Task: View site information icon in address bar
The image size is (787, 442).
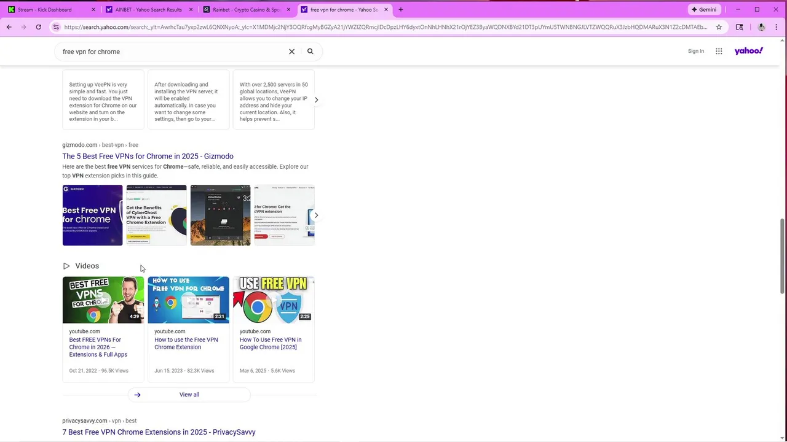Action: tap(56, 27)
